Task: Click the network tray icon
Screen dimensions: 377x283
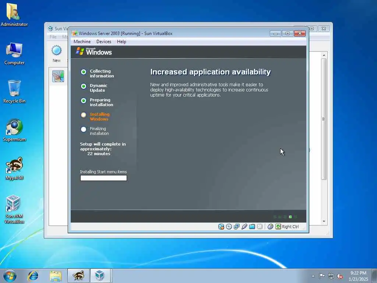Action: (331, 276)
